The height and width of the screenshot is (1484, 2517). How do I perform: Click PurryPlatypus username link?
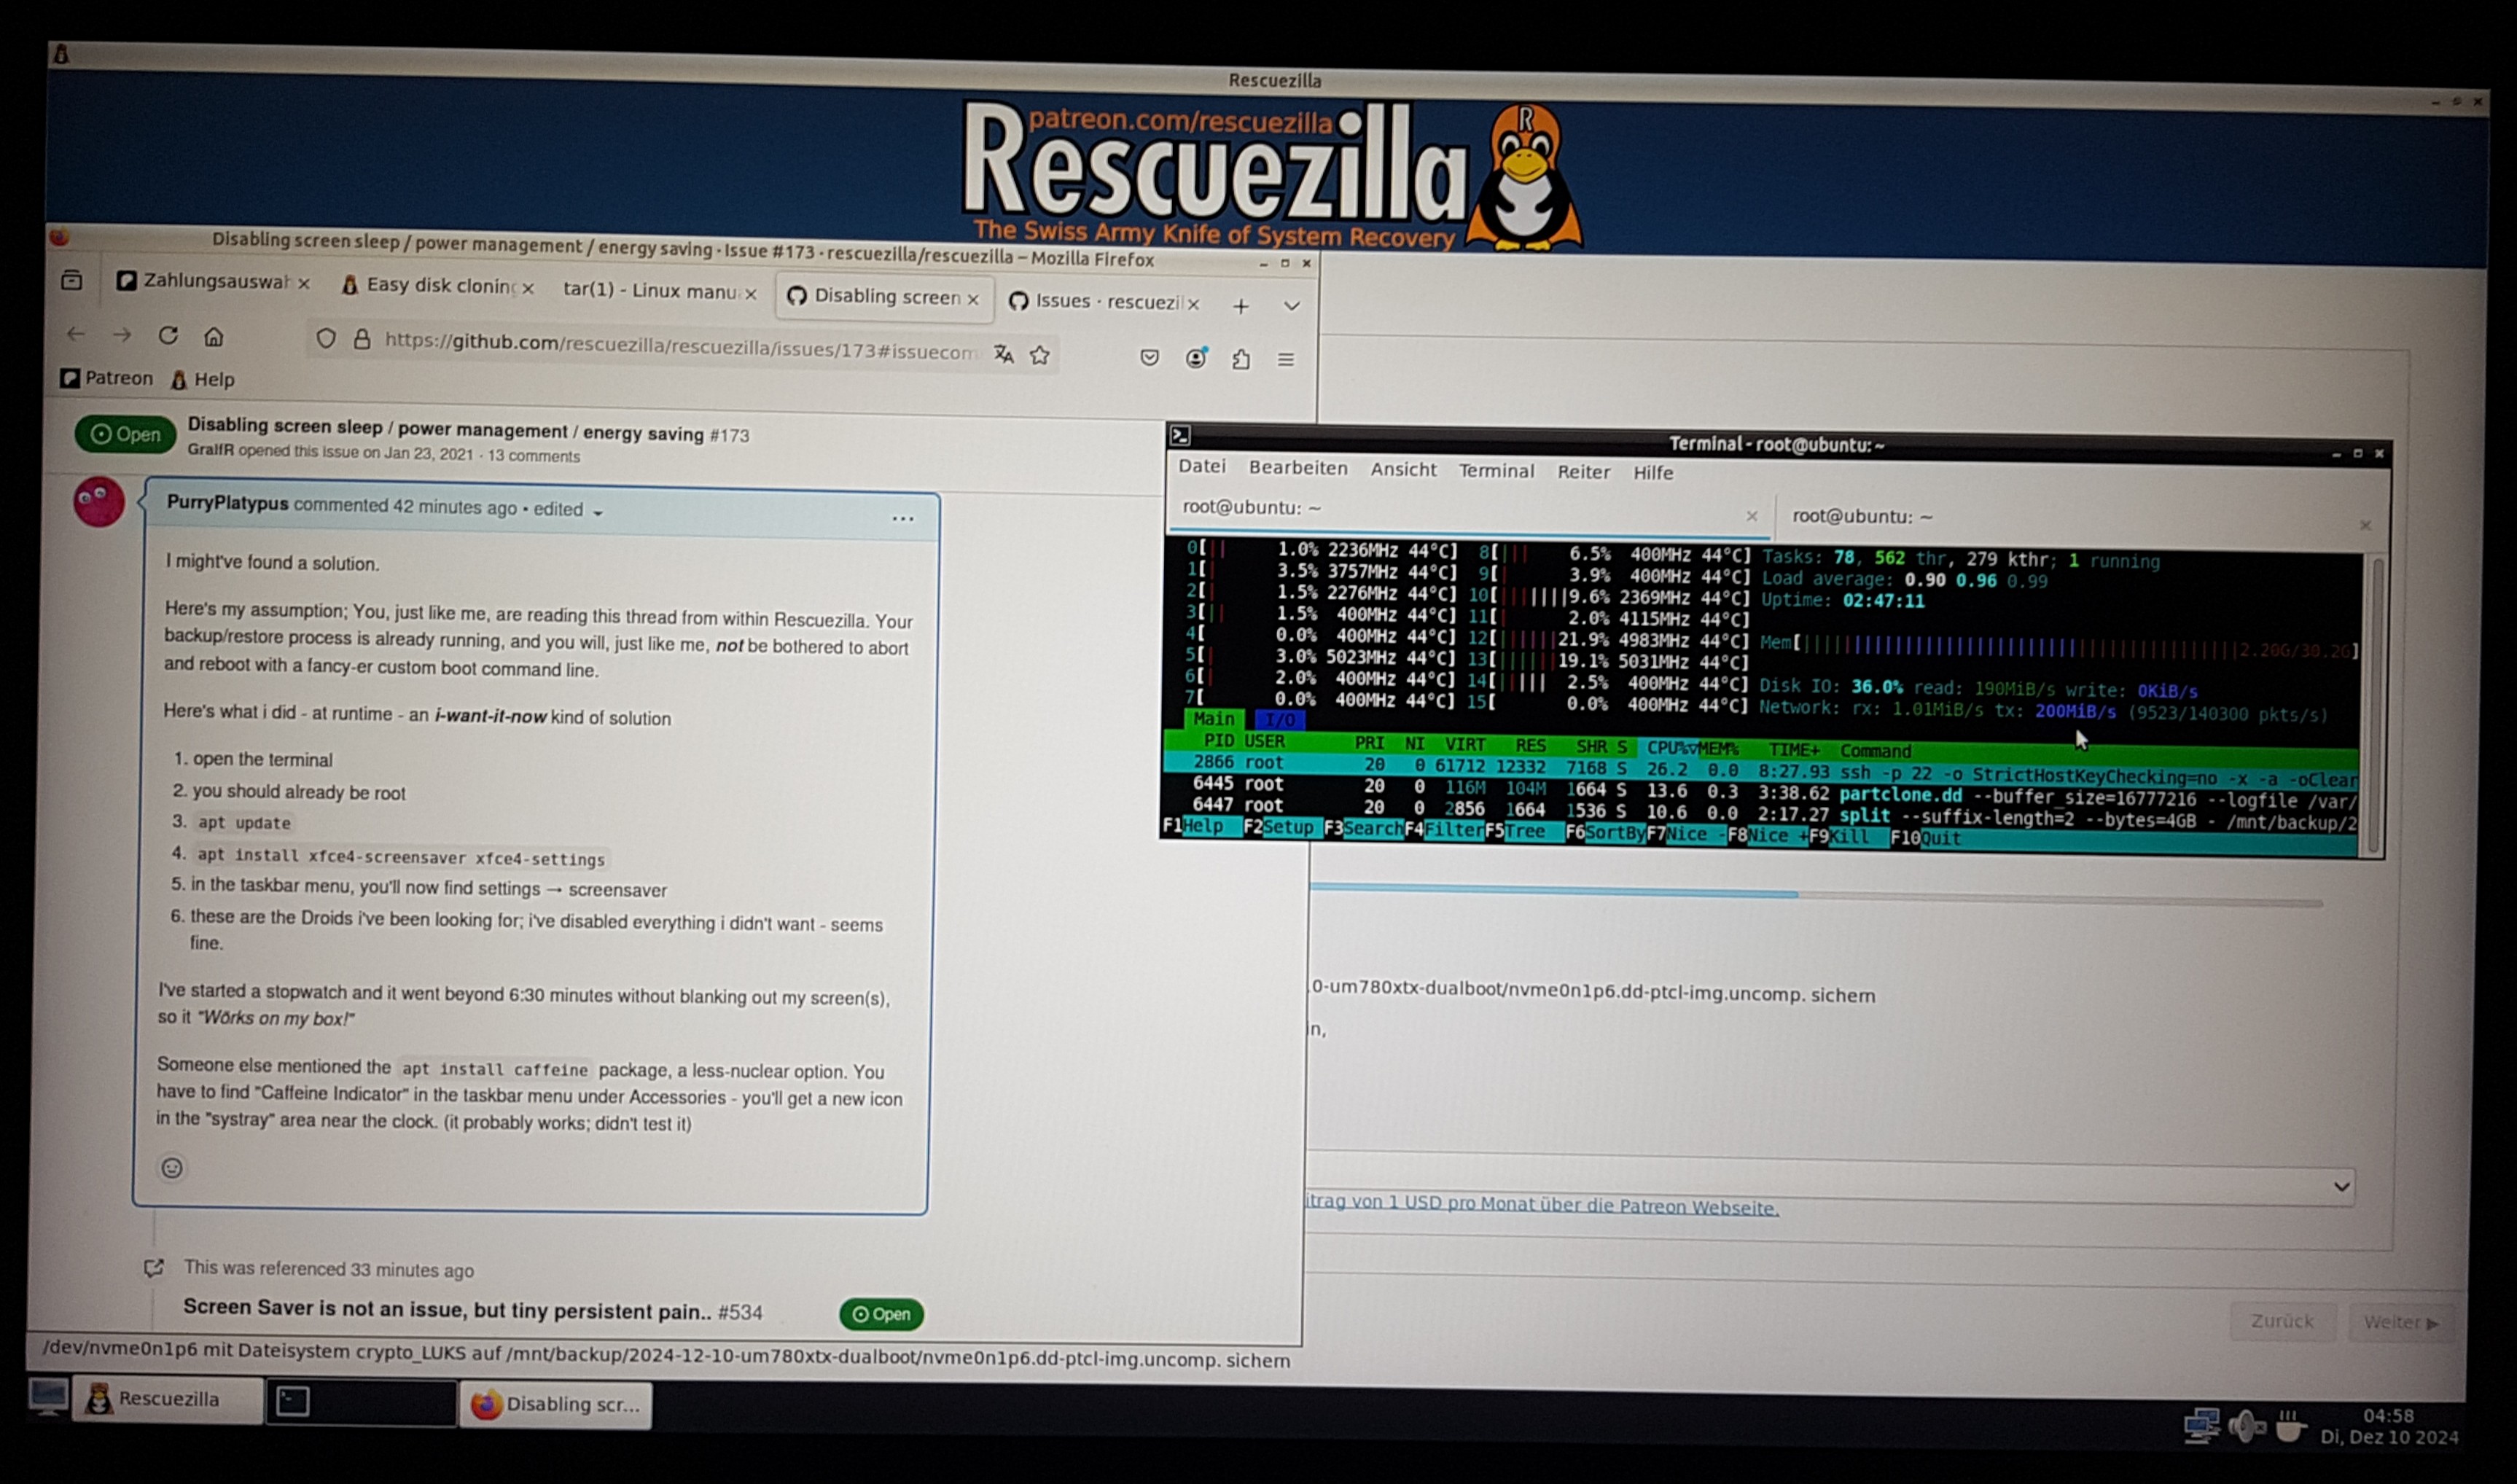pos(227,502)
